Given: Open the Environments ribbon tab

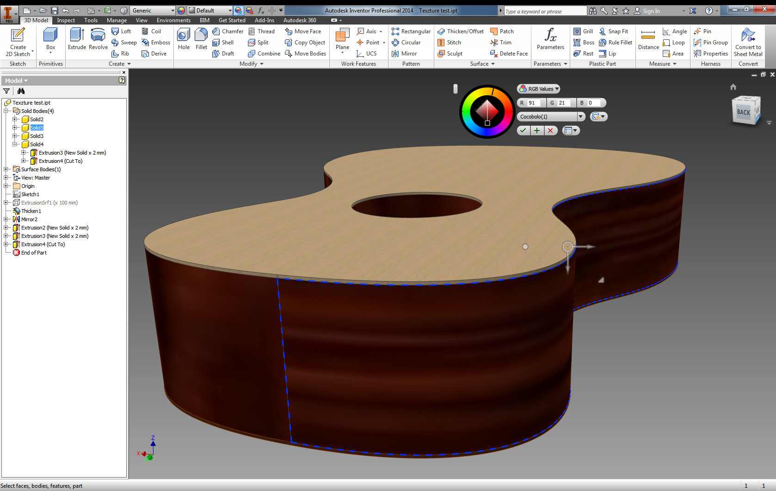Looking at the screenshot, I should point(173,20).
